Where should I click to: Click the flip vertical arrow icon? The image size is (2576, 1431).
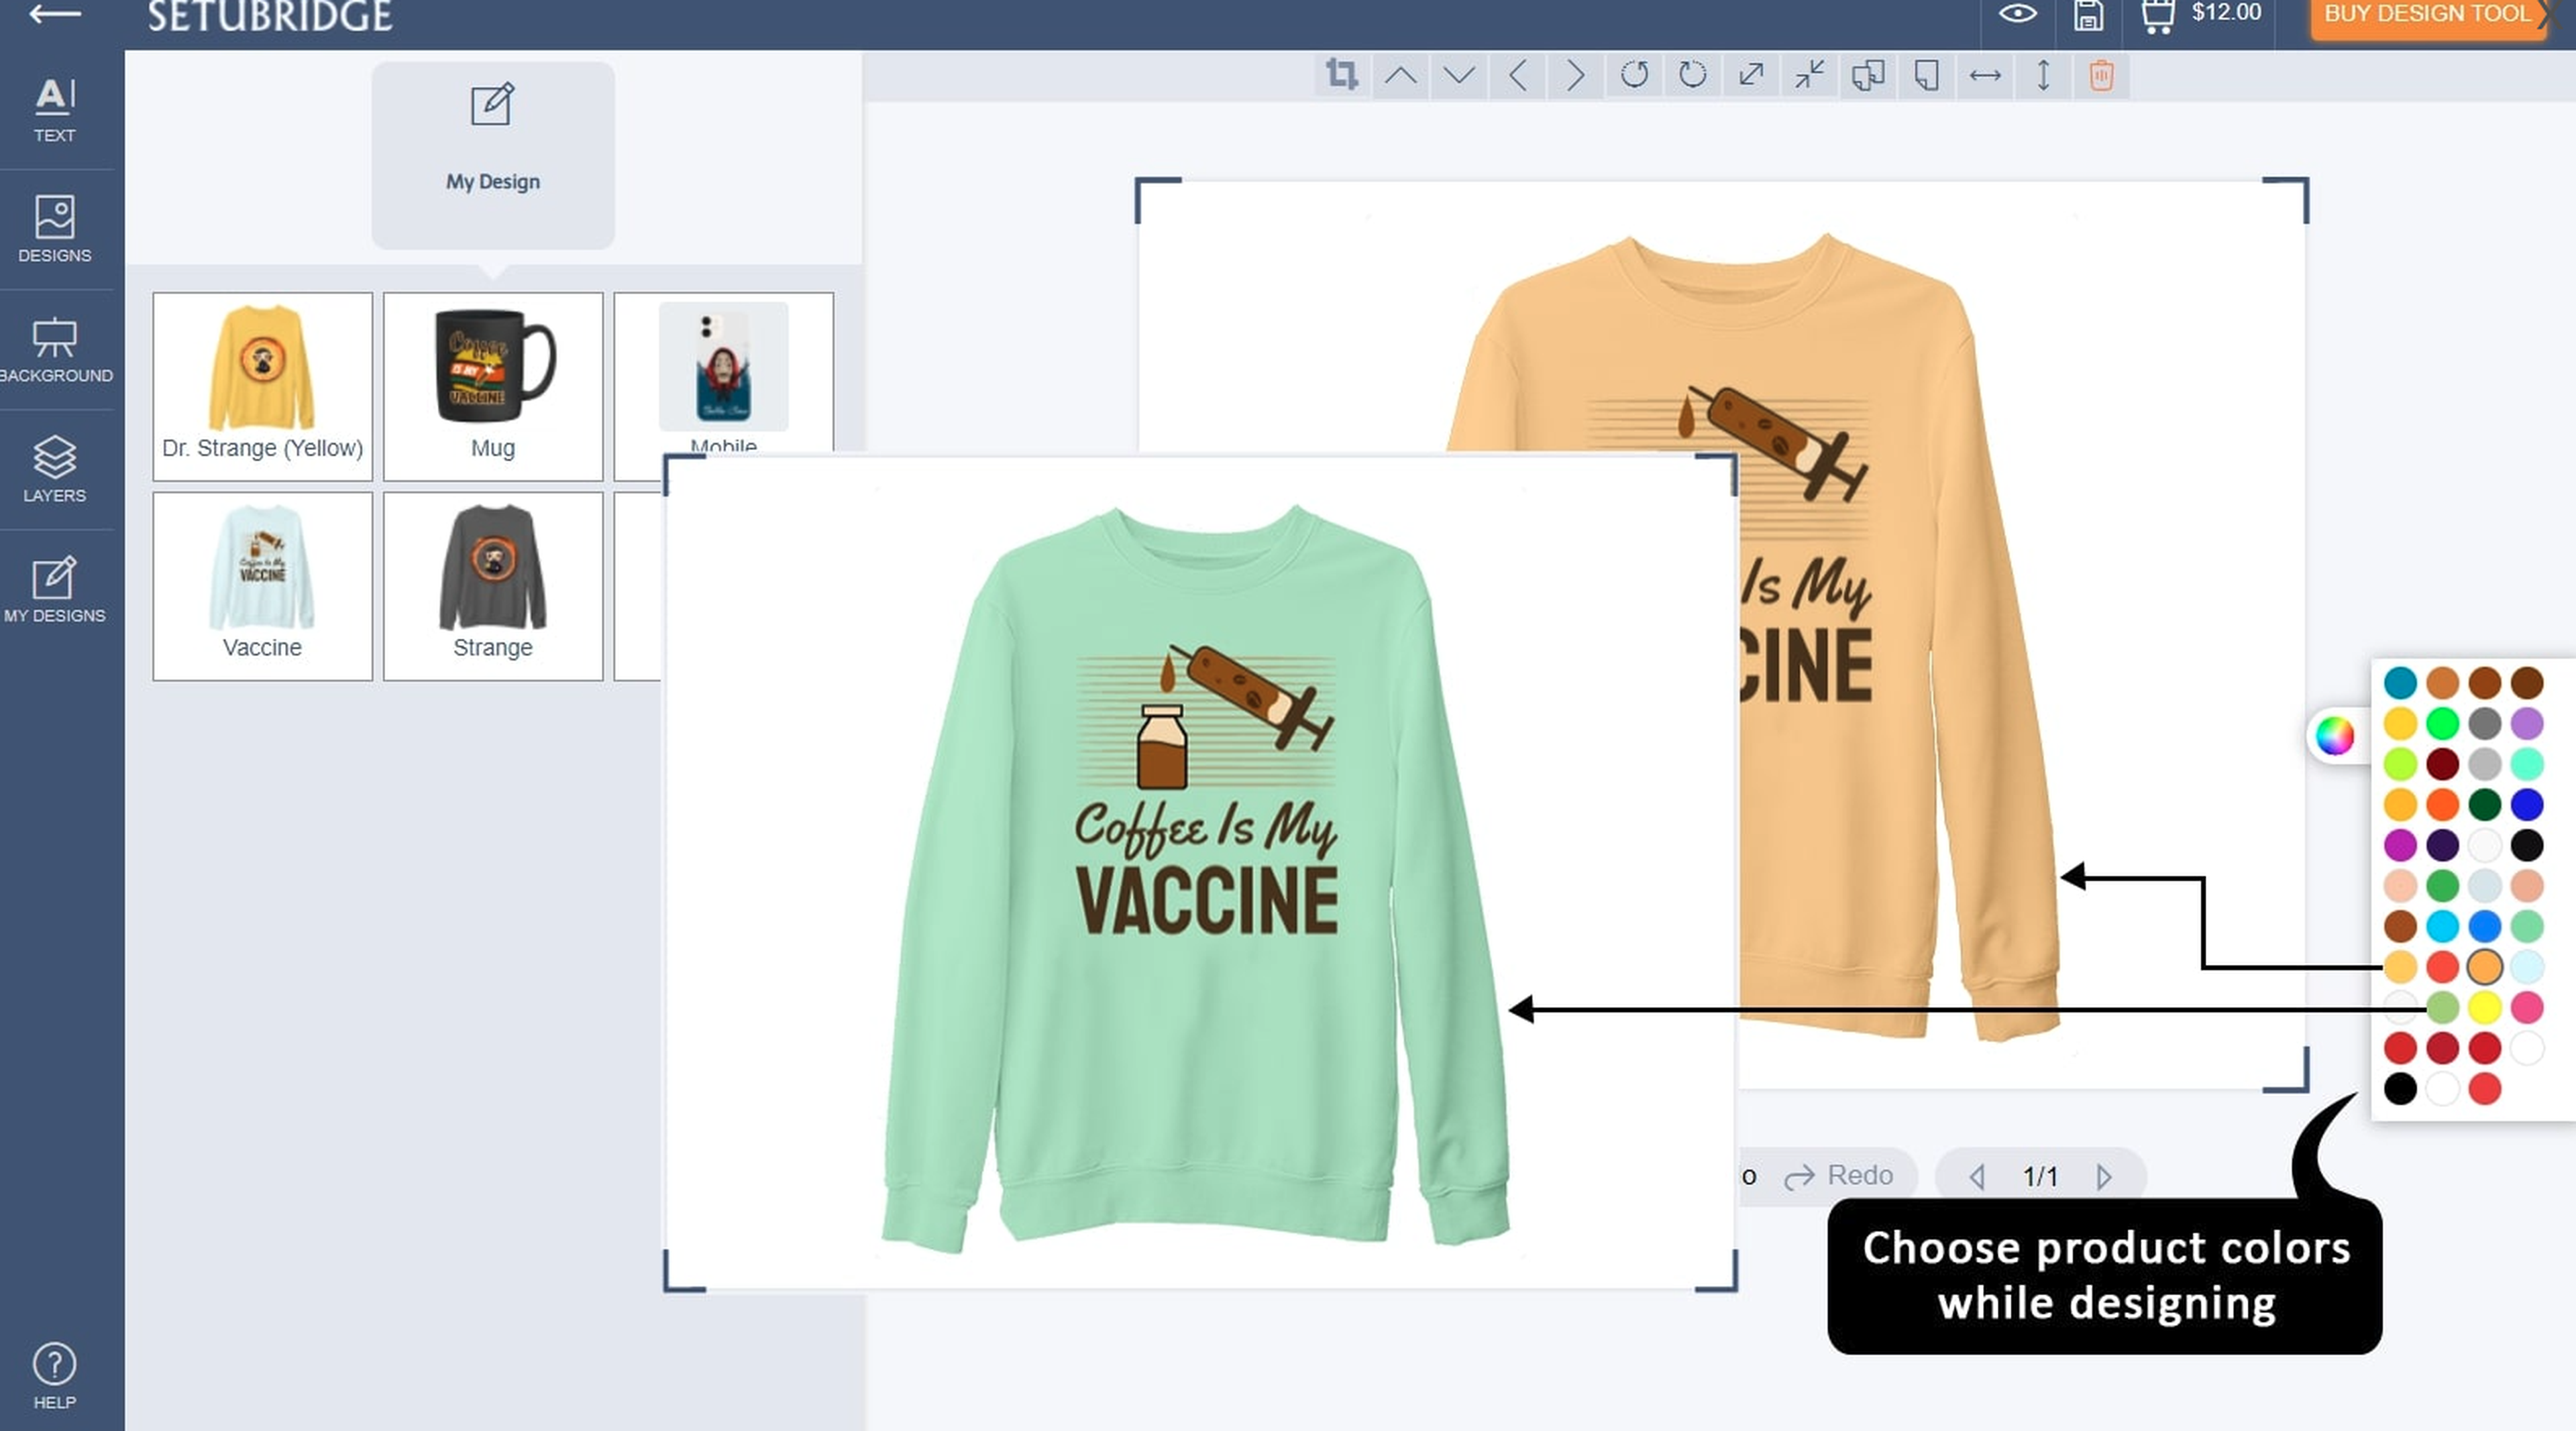[x=2043, y=75]
